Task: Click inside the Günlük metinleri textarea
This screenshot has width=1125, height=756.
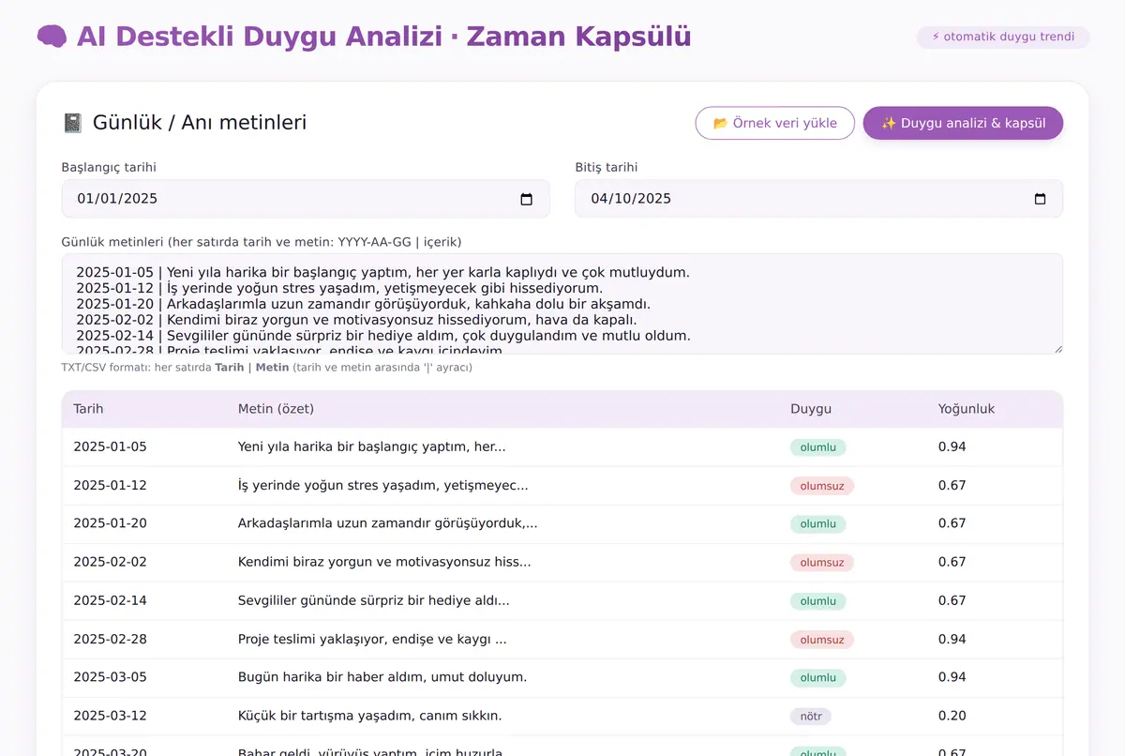Action: point(562,304)
